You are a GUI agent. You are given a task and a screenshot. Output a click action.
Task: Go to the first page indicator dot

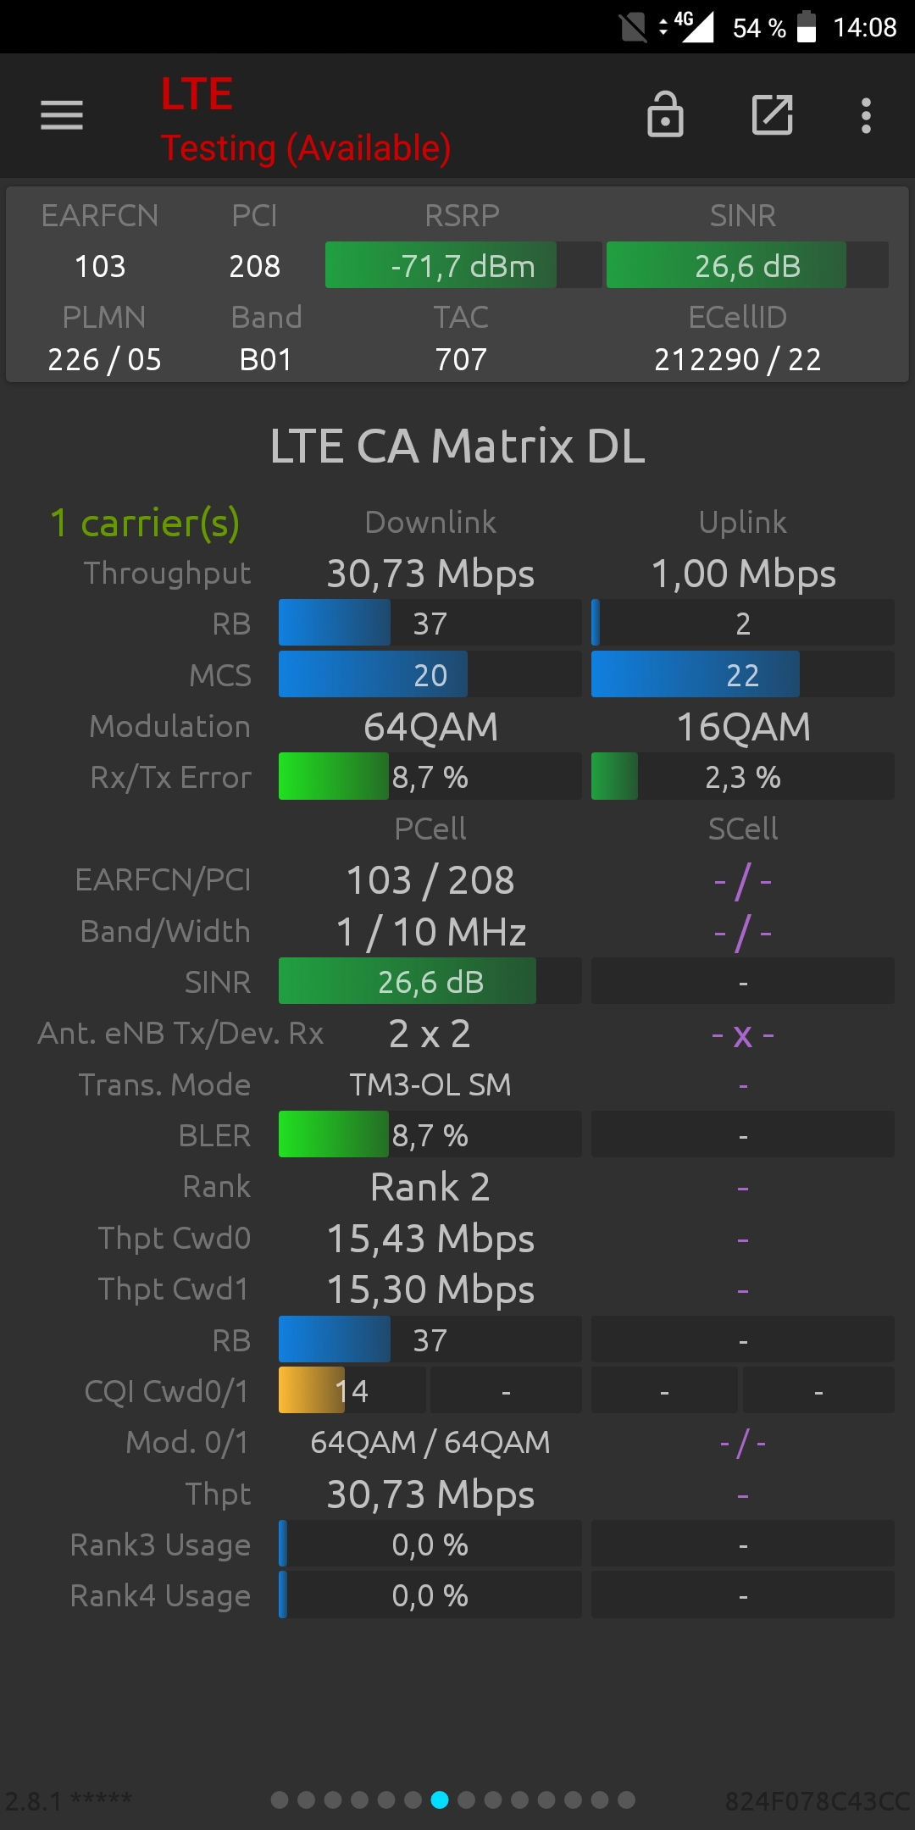pyautogui.click(x=280, y=1799)
